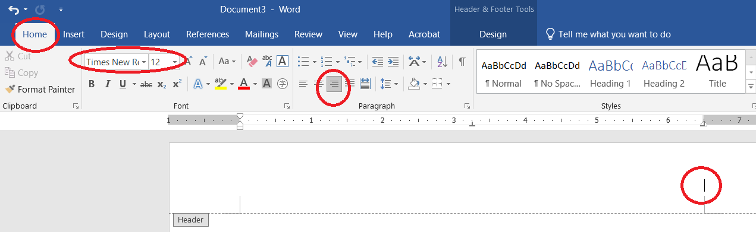756x232 pixels.
Task: Click the Cut button
Action: (18, 56)
